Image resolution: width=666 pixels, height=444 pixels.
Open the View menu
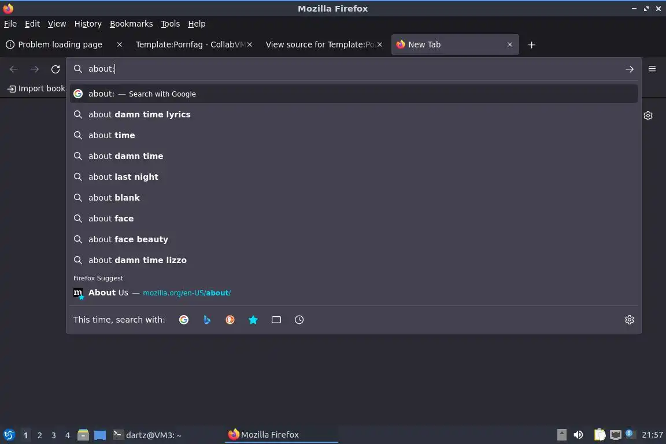pos(57,24)
